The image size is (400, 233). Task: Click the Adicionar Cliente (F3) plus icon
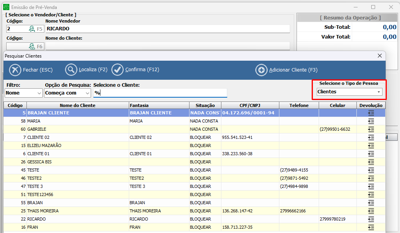(261, 70)
